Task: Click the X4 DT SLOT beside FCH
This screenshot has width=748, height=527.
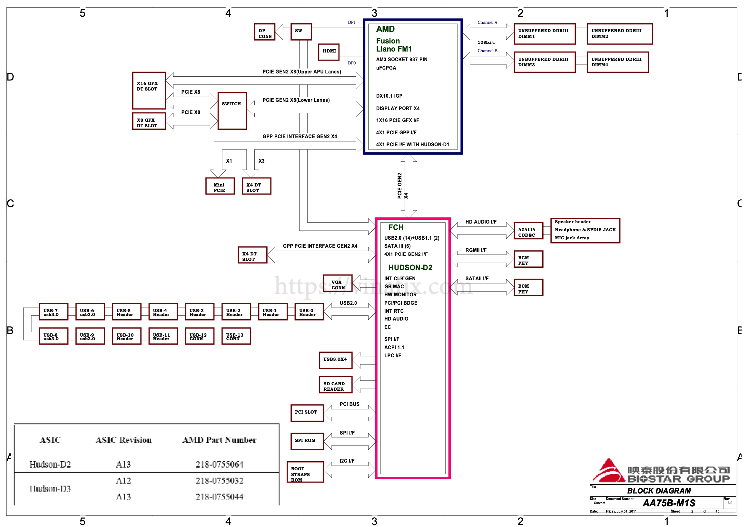Action: (x=252, y=255)
